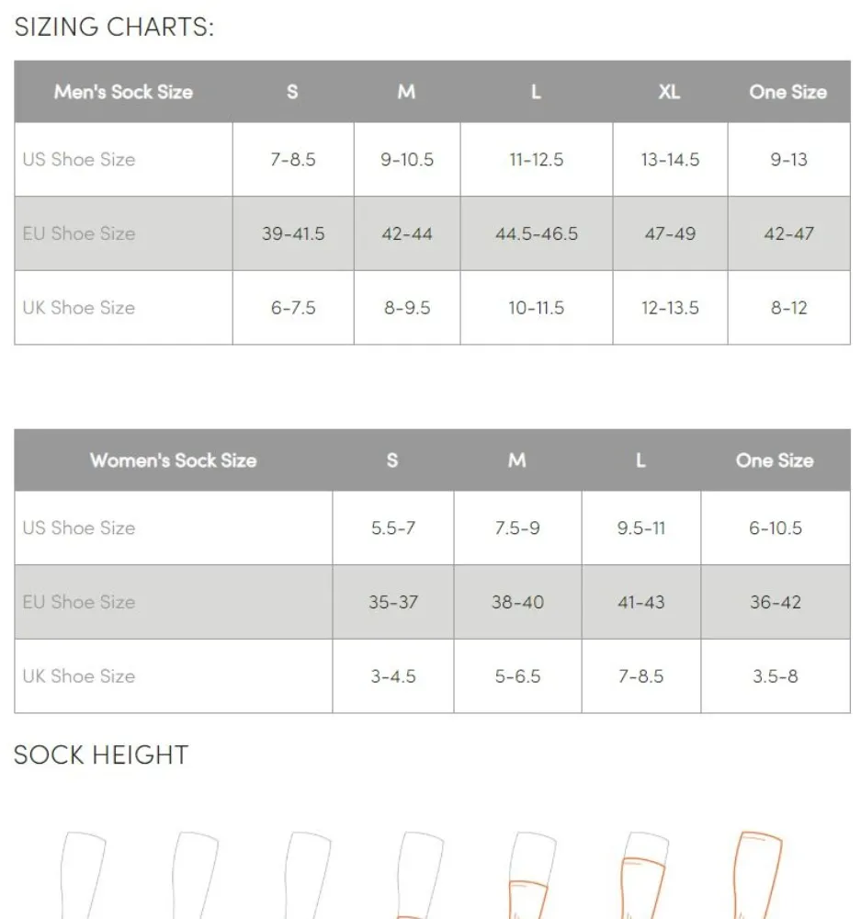Click the Women's Sock Size table header

click(173, 460)
